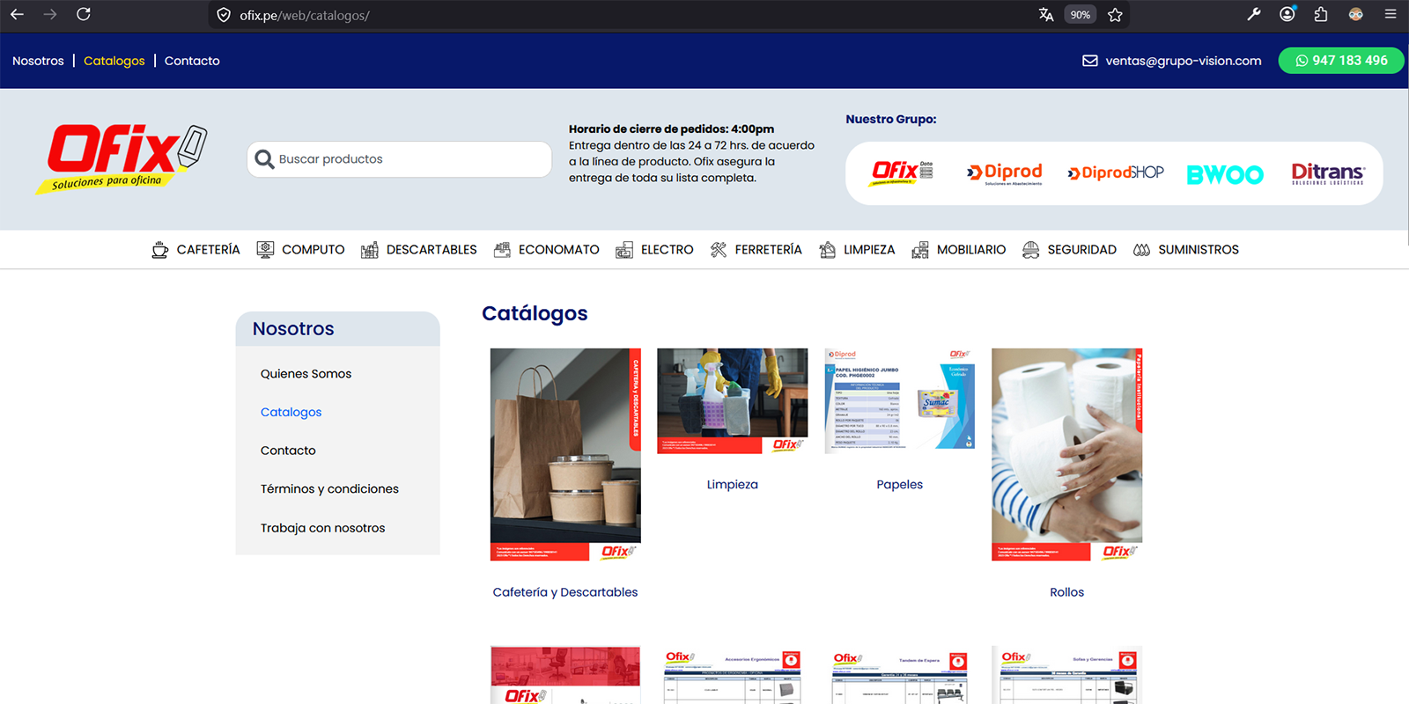Click the Economato category icon
Viewport: 1409px width, 704px height.
502,250
